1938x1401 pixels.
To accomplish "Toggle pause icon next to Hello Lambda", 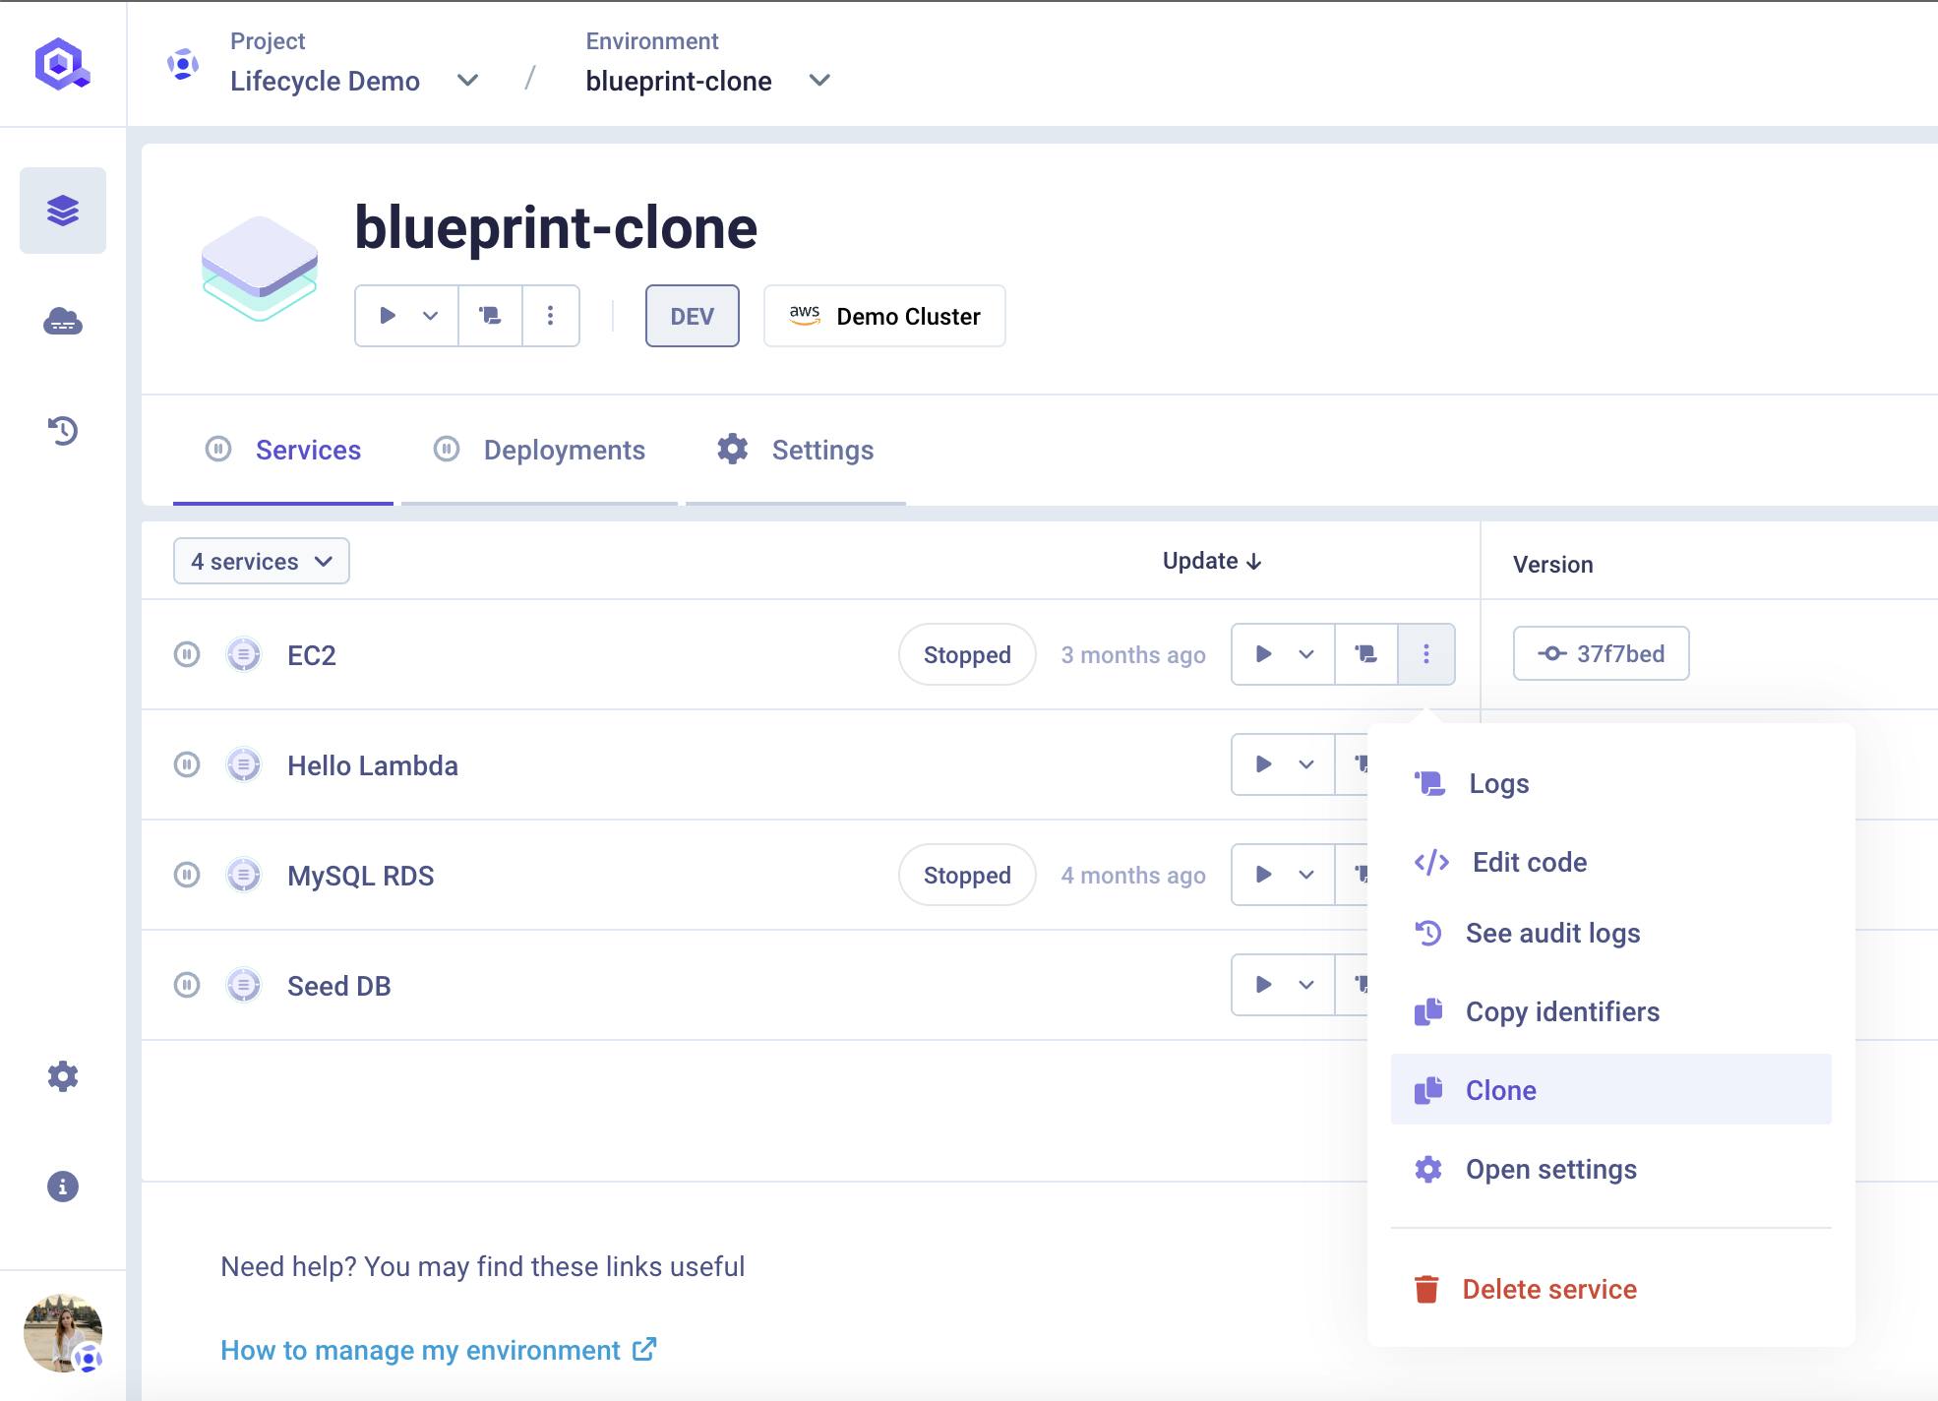I will pyautogui.click(x=188, y=764).
